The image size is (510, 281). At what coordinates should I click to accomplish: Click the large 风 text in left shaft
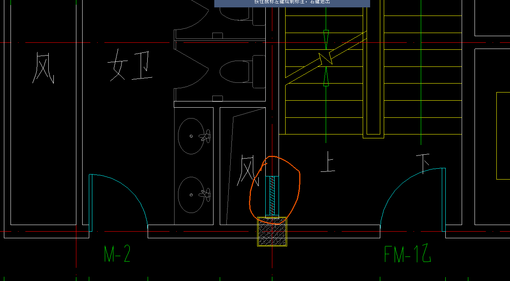(x=43, y=68)
